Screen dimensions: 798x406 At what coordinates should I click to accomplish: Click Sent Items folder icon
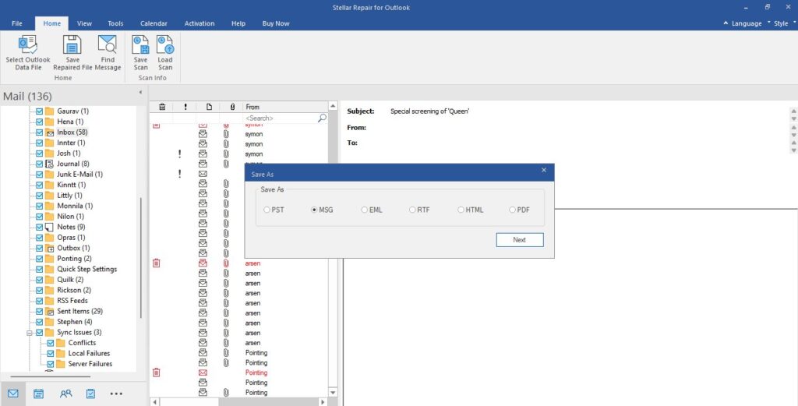point(50,312)
